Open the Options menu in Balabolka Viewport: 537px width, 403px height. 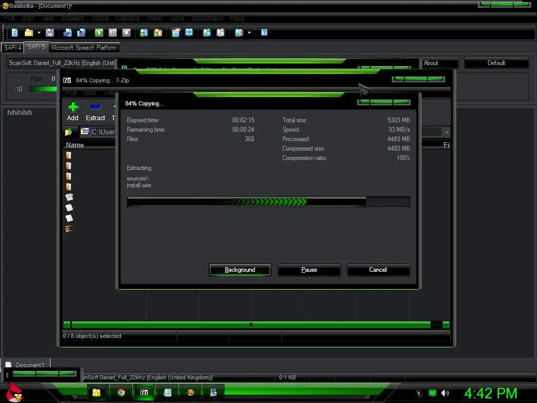click(127, 18)
